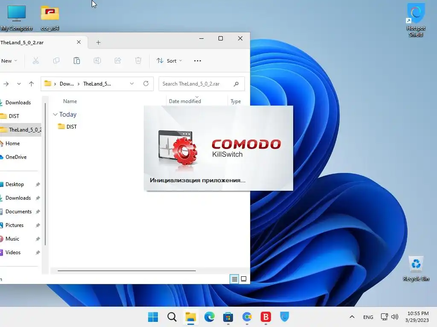The width and height of the screenshot is (437, 327).
Task: Click Dow... breadcrumb in address bar
Action: (67, 84)
